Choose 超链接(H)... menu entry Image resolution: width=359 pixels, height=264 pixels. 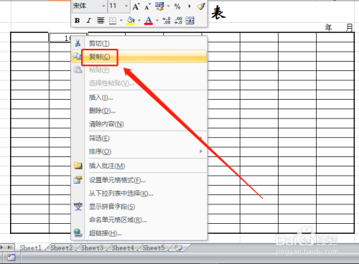(139, 232)
